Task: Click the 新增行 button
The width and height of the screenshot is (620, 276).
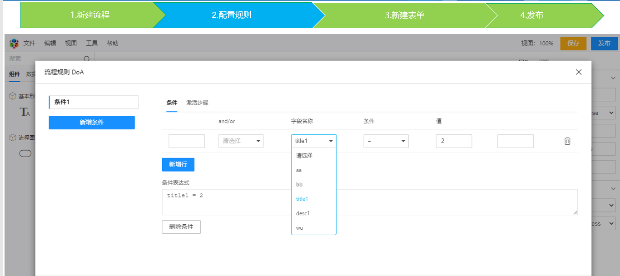Action: coord(178,164)
